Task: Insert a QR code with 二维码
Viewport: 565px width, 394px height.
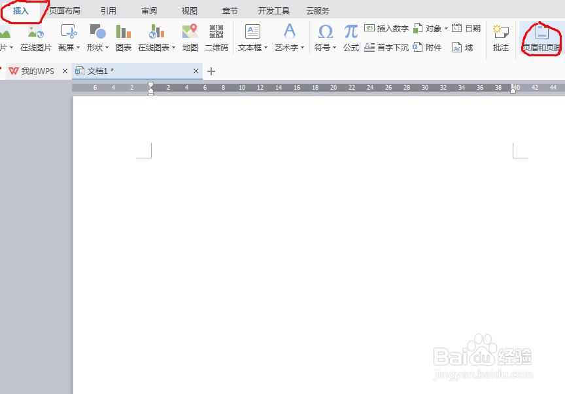Action: pos(216,38)
